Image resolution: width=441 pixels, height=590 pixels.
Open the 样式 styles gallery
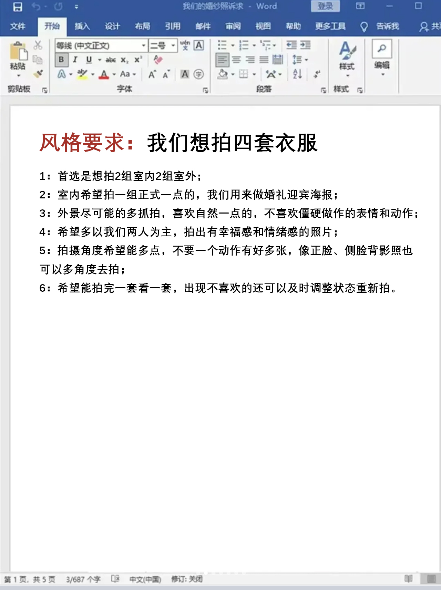347,59
